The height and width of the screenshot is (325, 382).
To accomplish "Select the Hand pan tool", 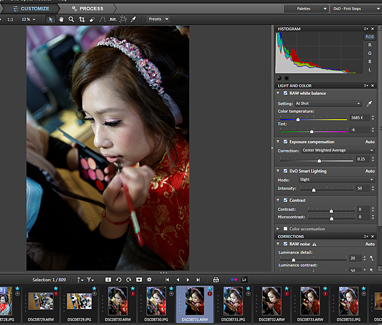I will [61, 19].
